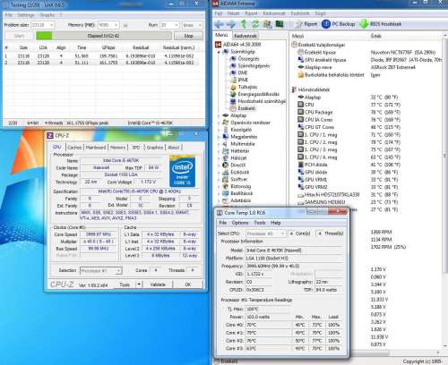This screenshot has height=365, width=448.
Task: Expand the Alaplap tree node arrow
Action: [x=219, y=115]
